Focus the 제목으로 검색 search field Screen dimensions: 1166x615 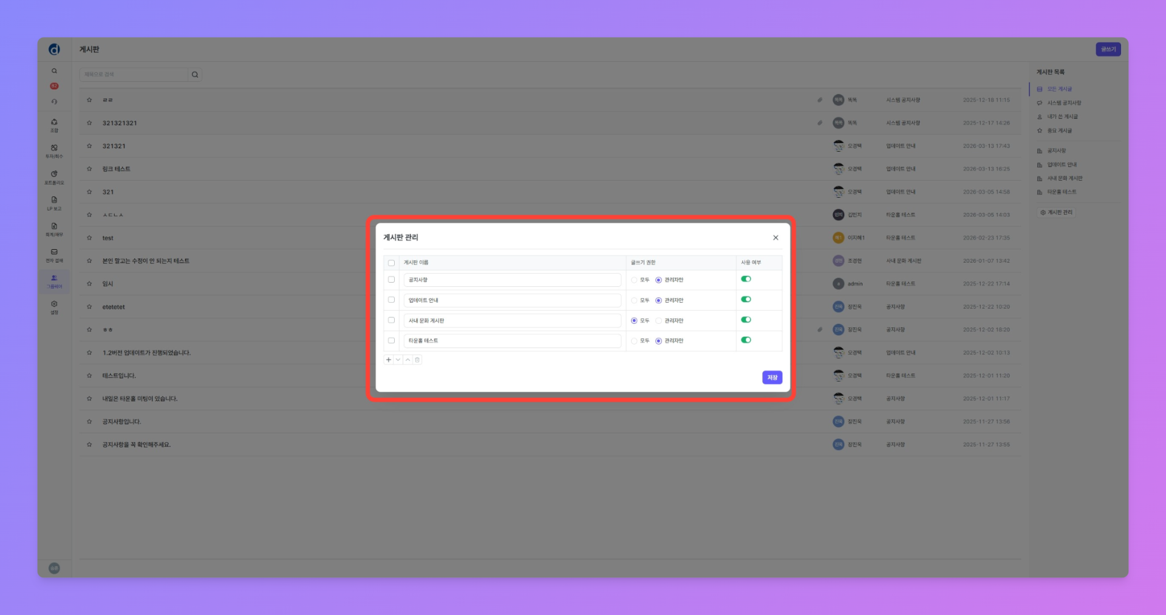tap(134, 75)
